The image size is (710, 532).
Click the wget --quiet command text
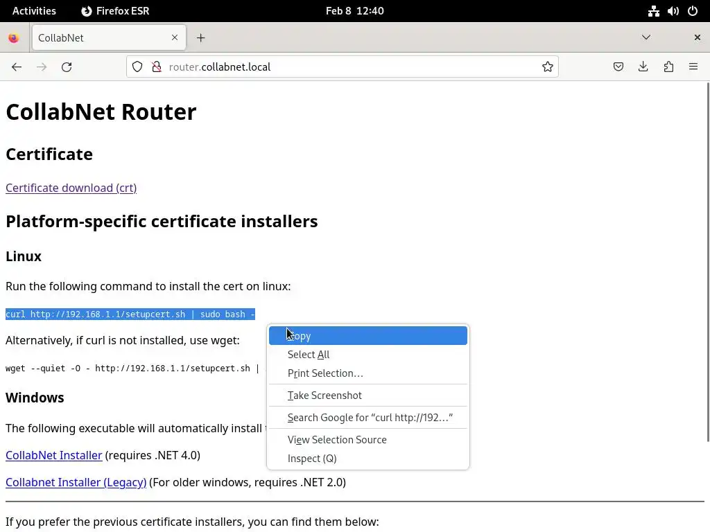(132, 369)
